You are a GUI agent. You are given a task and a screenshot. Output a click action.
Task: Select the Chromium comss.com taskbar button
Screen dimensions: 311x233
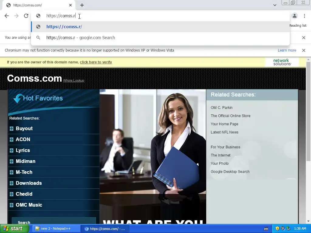click(105, 229)
